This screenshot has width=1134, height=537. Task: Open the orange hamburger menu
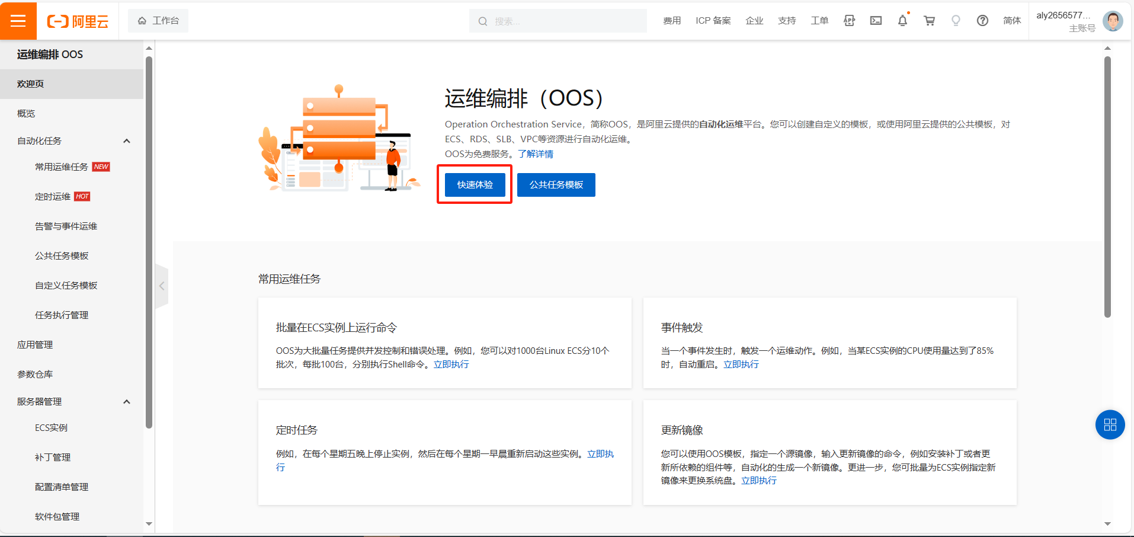click(18, 21)
